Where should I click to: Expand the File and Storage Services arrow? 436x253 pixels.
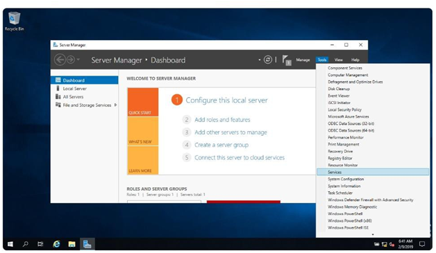[115, 105]
